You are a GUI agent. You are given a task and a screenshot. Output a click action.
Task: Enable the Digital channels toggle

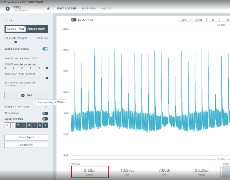(x=45, y=119)
